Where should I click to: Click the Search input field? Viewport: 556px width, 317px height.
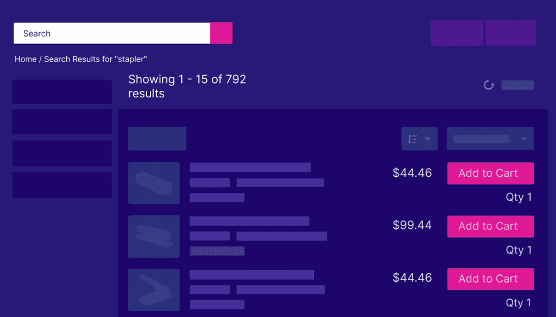coord(111,33)
